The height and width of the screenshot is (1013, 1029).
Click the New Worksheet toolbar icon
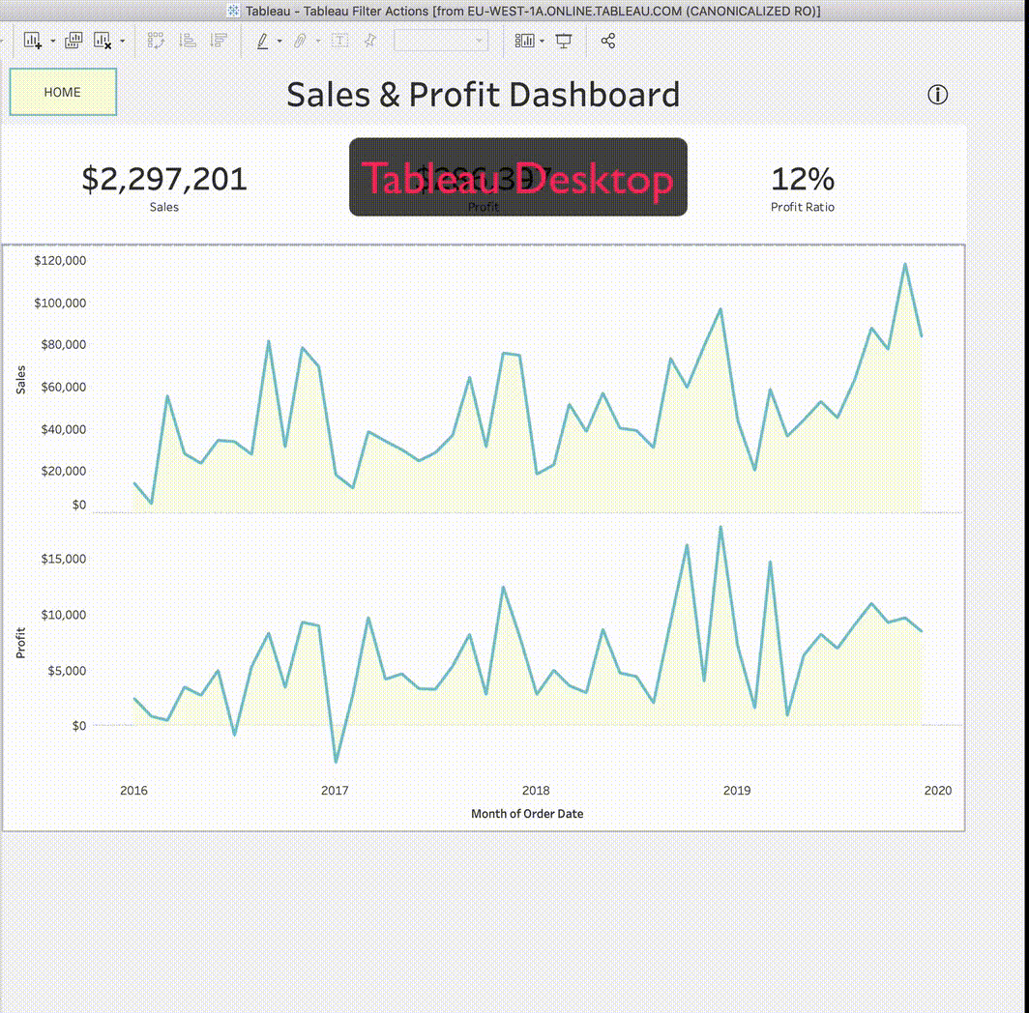(32, 41)
